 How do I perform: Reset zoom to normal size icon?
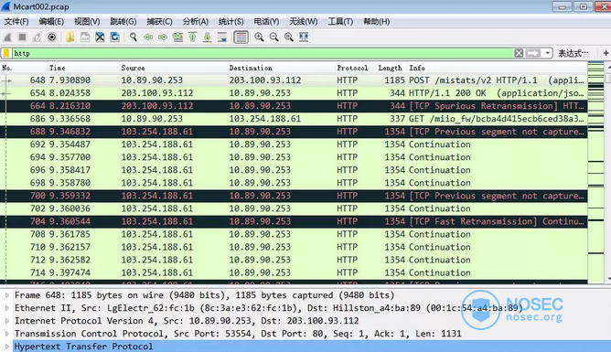289,37
